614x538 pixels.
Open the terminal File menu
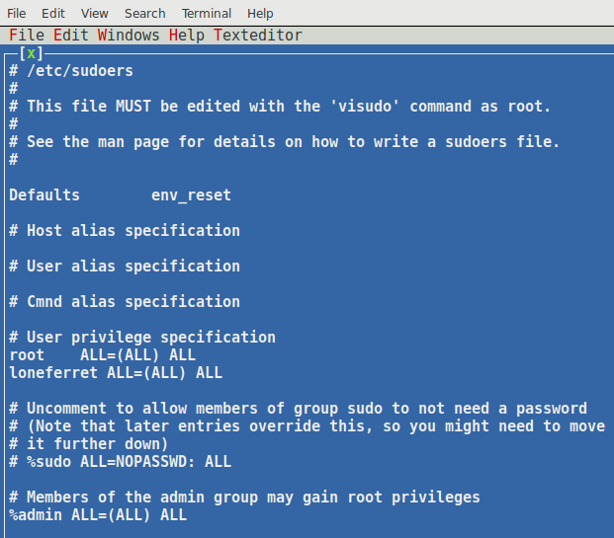(17, 14)
